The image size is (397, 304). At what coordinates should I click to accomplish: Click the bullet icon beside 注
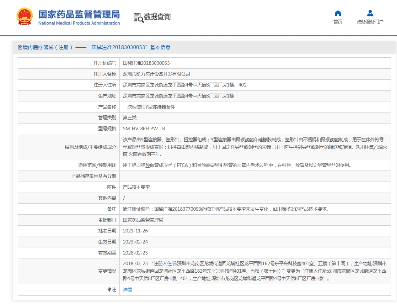109,289
